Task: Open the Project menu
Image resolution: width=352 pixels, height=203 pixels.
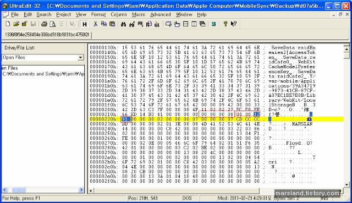Action: [x=64, y=15]
